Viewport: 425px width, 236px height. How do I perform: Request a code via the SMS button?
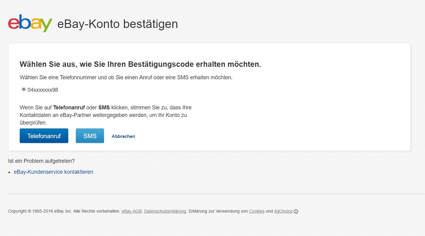pos(90,136)
